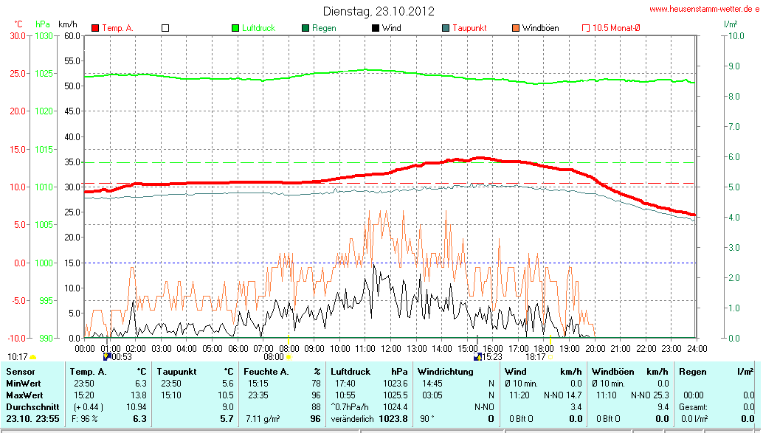Screen dimensions: 763x433
Task: Click the empty white legend box
Action: click(165, 28)
